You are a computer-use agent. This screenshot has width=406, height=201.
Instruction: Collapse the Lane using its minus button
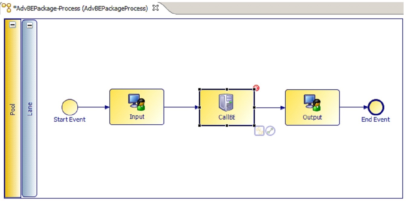[29, 26]
